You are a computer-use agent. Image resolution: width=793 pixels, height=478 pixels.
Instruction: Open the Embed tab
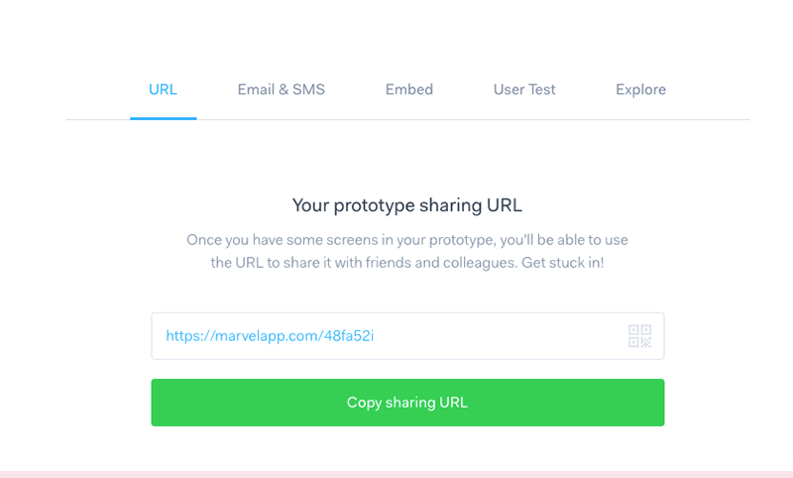click(409, 89)
